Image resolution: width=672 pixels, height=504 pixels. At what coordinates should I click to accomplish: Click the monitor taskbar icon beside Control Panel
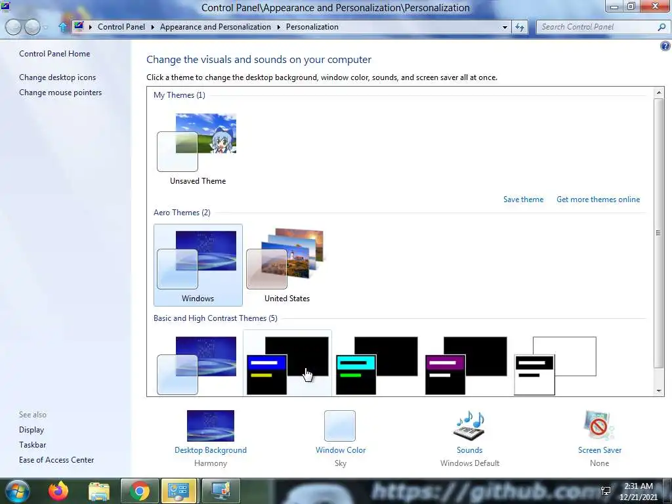point(221,491)
